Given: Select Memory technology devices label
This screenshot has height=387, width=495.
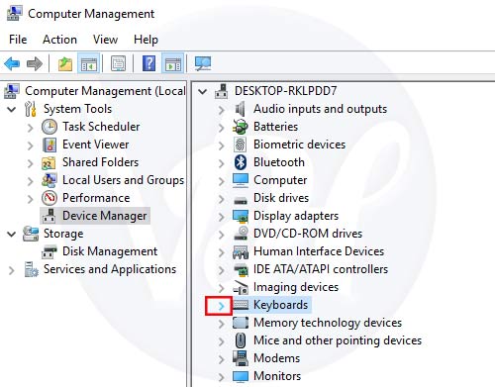Looking at the screenshot, I should [x=328, y=323].
